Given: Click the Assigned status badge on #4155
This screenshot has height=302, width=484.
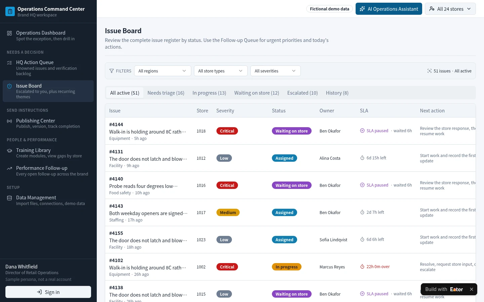Looking at the screenshot, I should (x=284, y=240).
